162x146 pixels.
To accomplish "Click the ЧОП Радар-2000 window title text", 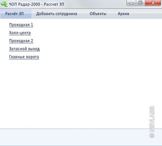I will (37, 4).
